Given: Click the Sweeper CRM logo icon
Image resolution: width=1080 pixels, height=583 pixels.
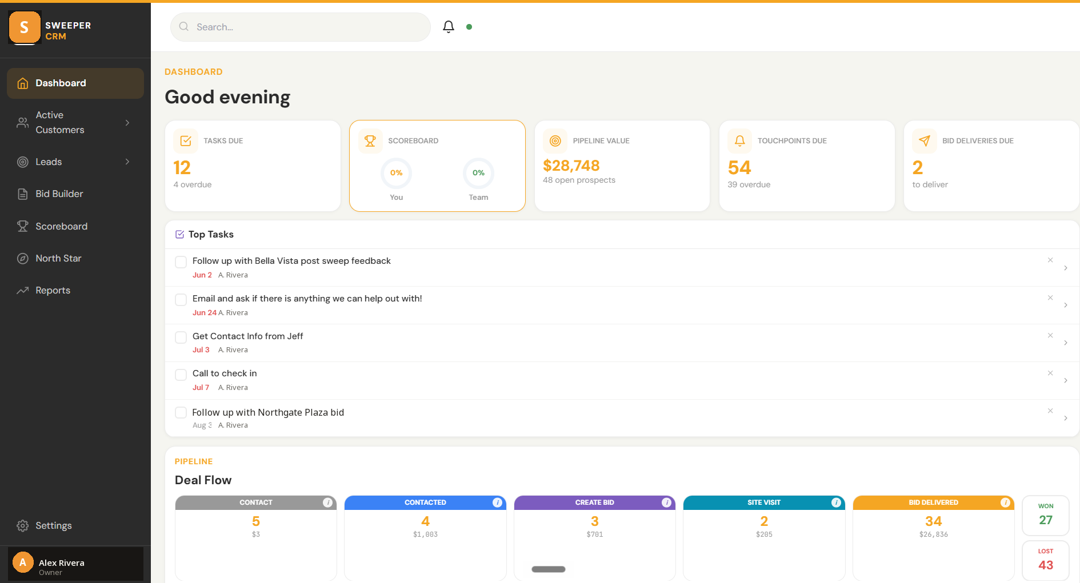Looking at the screenshot, I should [25, 27].
